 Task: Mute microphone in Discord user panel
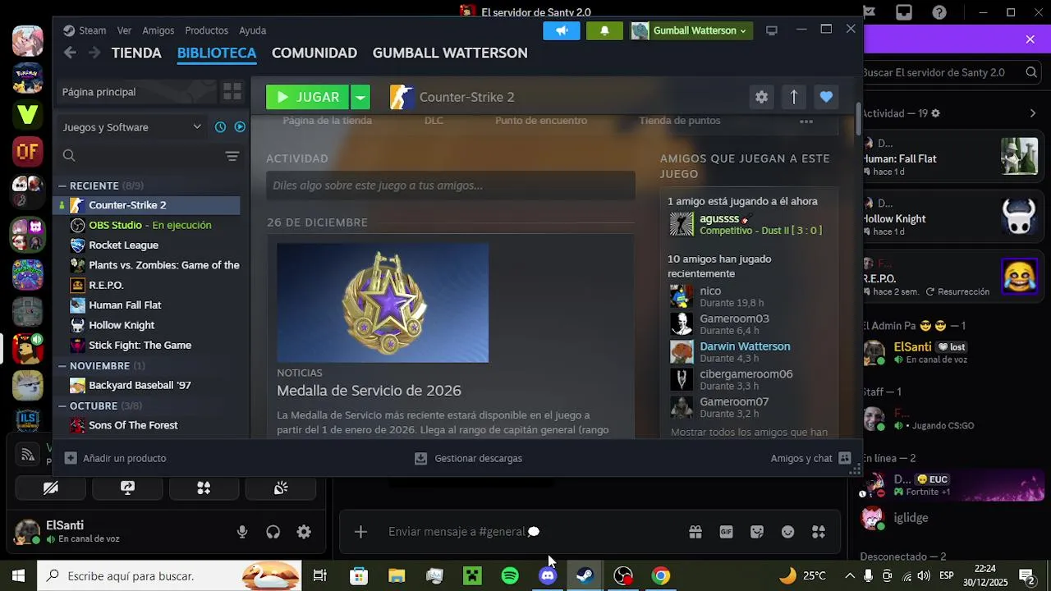pos(242,532)
